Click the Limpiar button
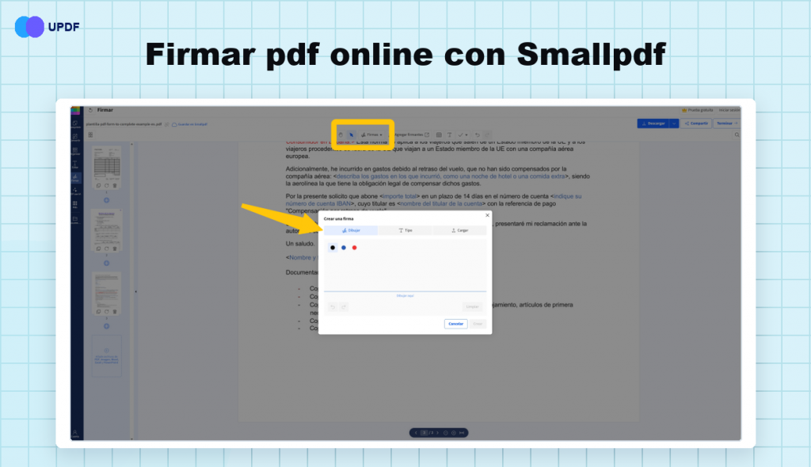 click(472, 306)
